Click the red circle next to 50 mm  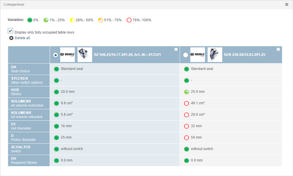click(x=187, y=138)
